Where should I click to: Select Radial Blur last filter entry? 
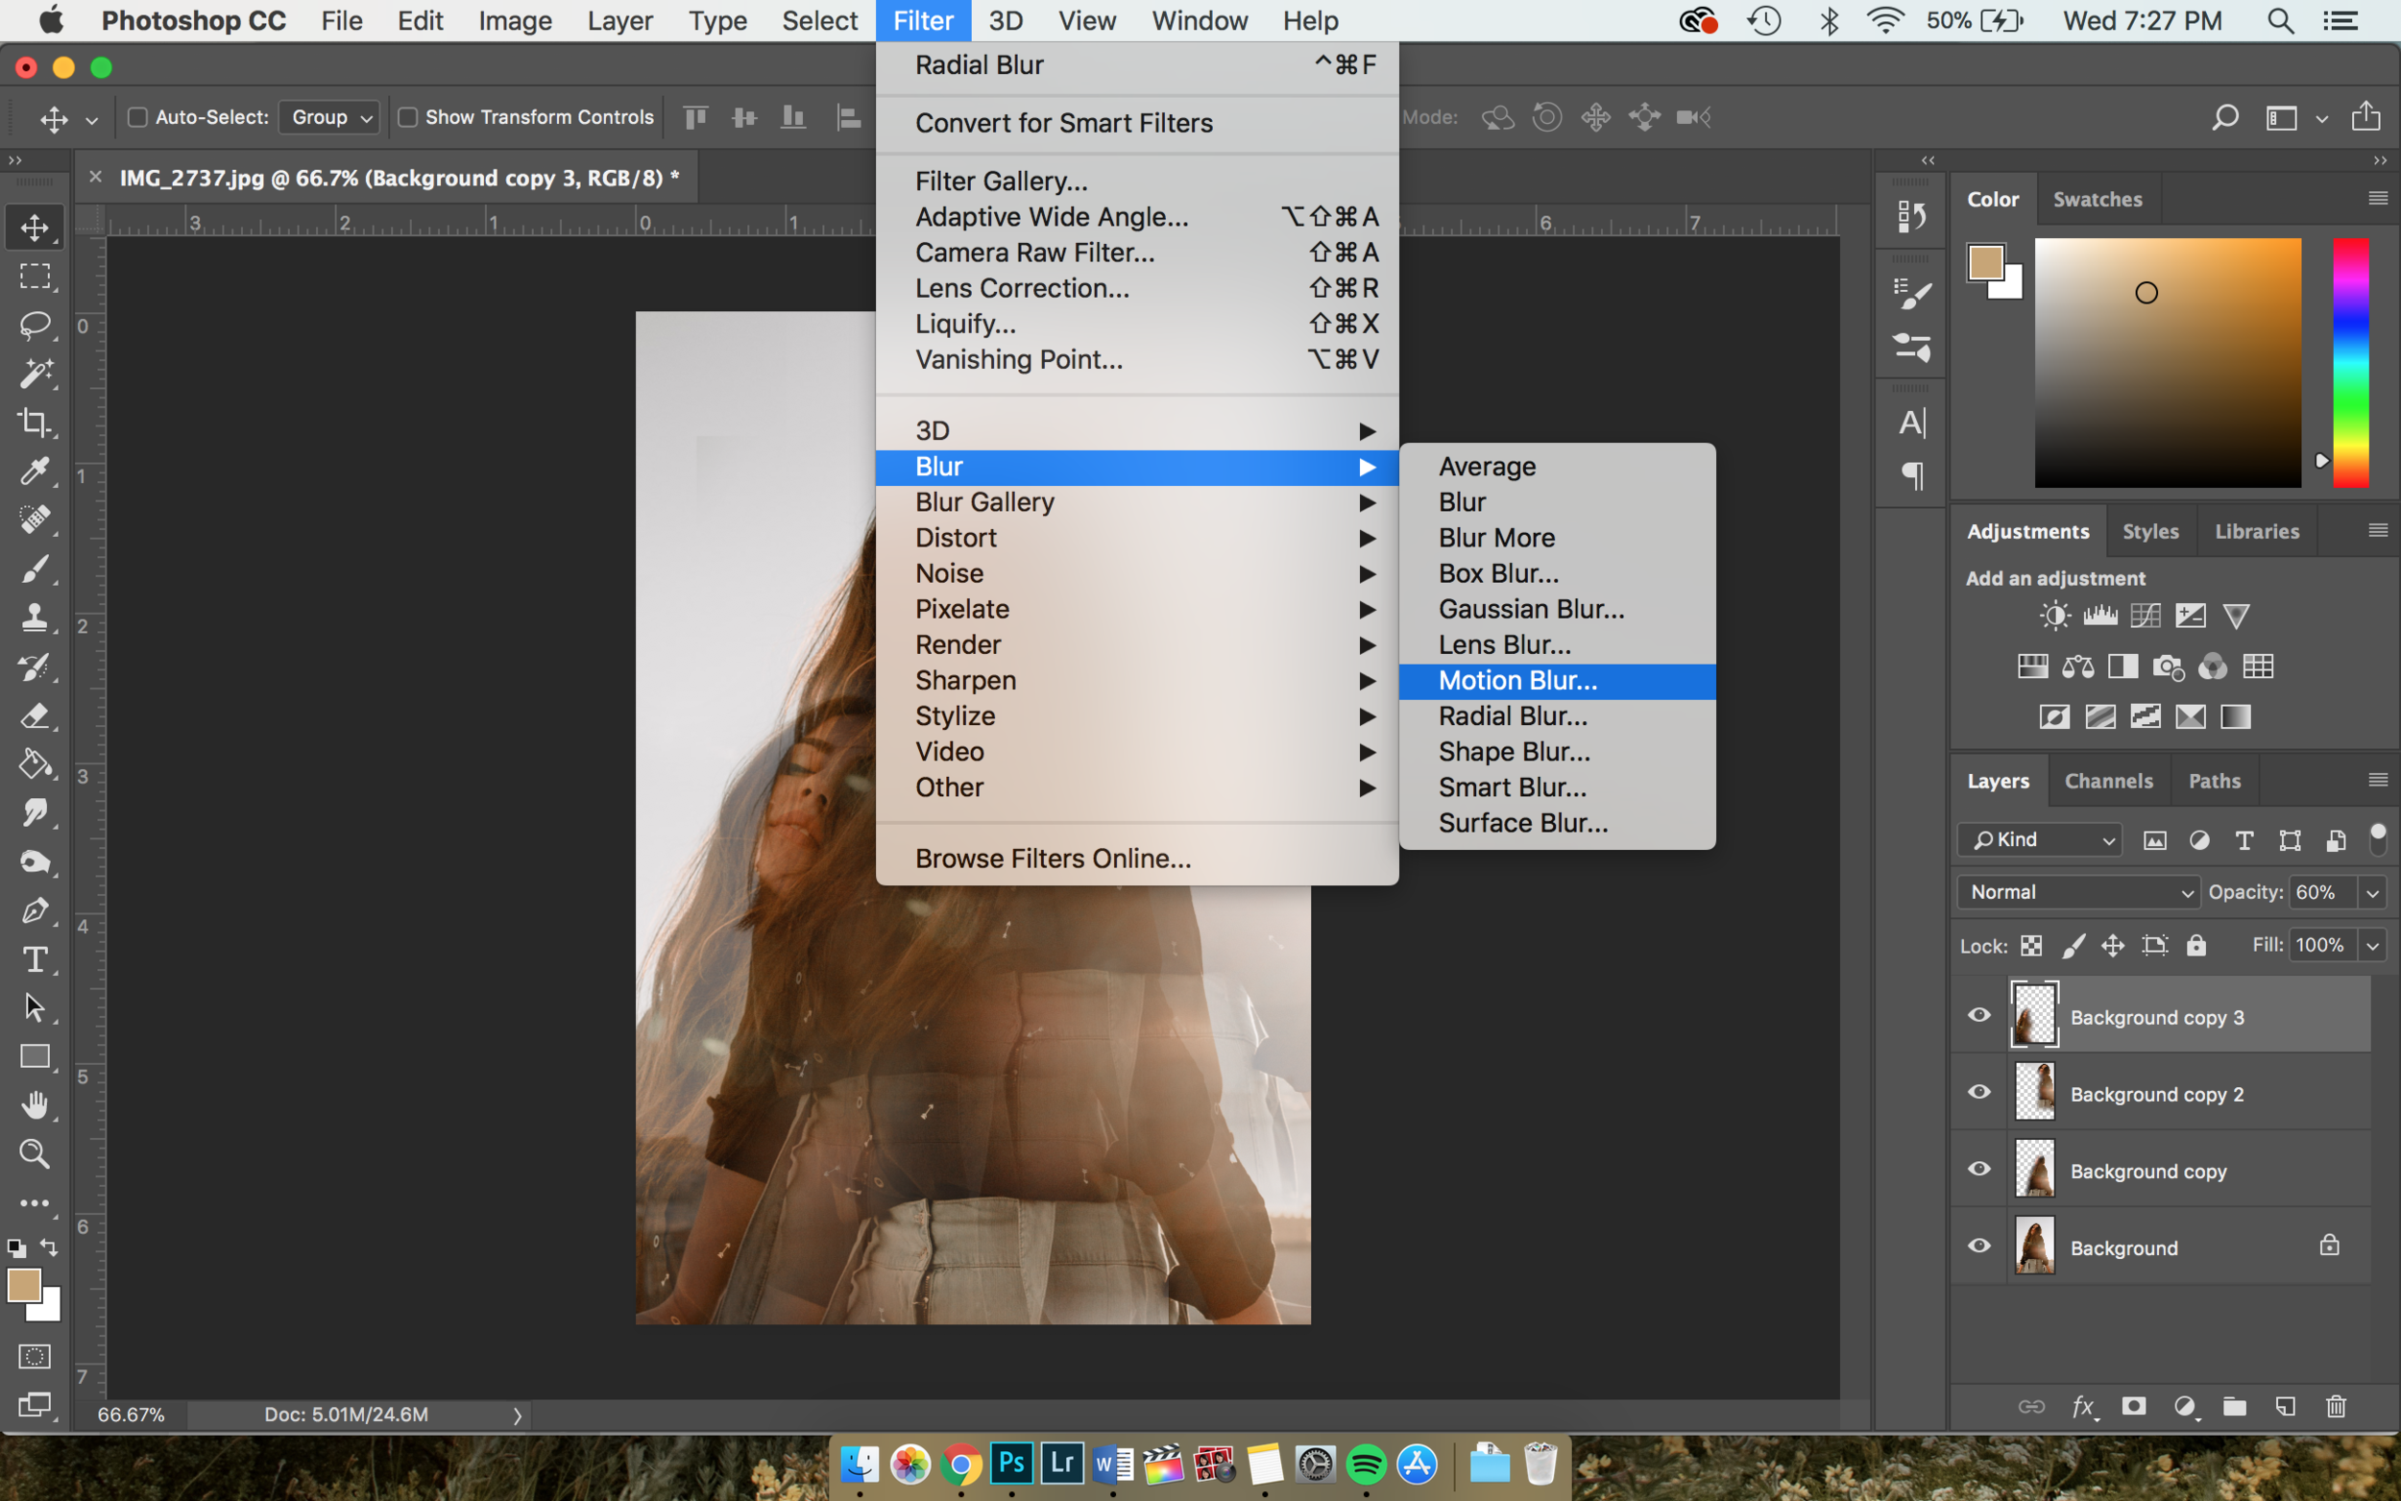point(1136,65)
